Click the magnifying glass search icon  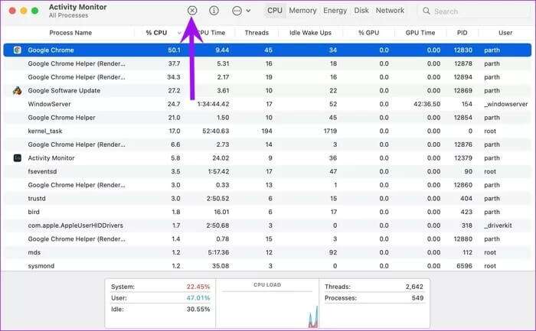point(427,11)
